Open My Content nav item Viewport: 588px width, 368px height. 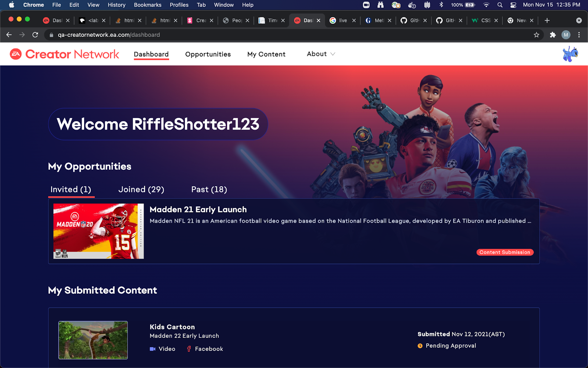tap(266, 54)
